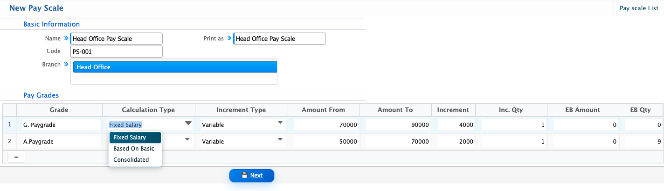Click the Basic Information section heading
The image size is (664, 191).
51,24
